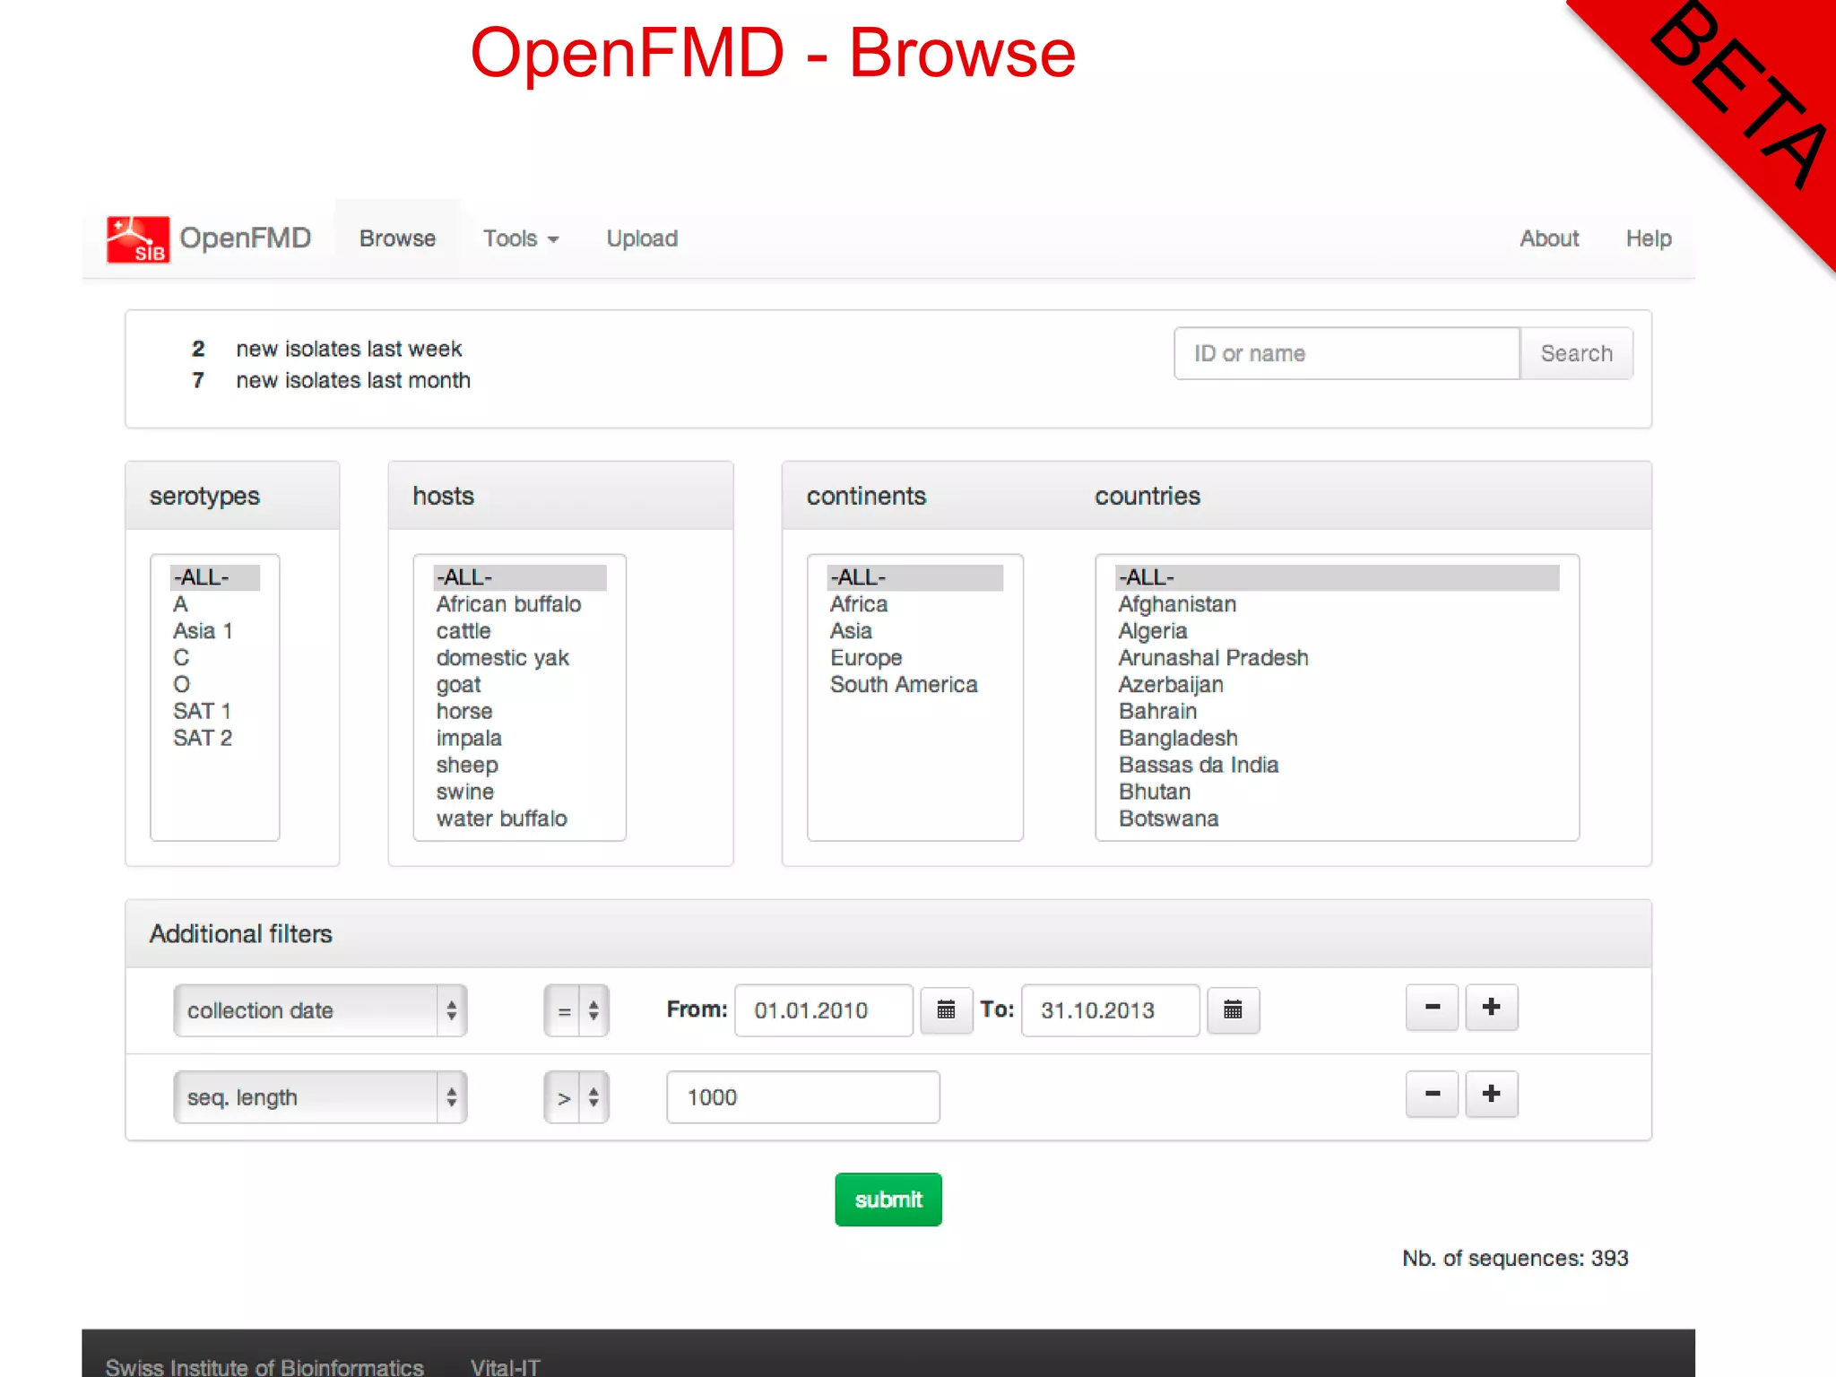Open the collection date field dropdown
This screenshot has height=1377, width=1836.
320,1010
